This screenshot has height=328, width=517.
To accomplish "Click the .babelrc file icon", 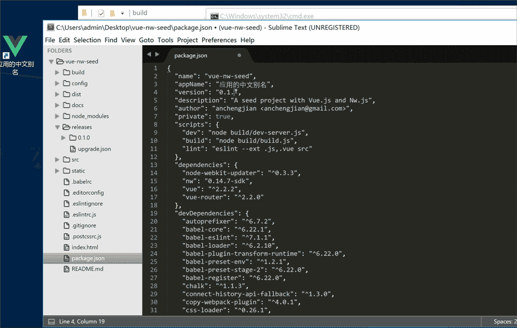I will (67, 182).
